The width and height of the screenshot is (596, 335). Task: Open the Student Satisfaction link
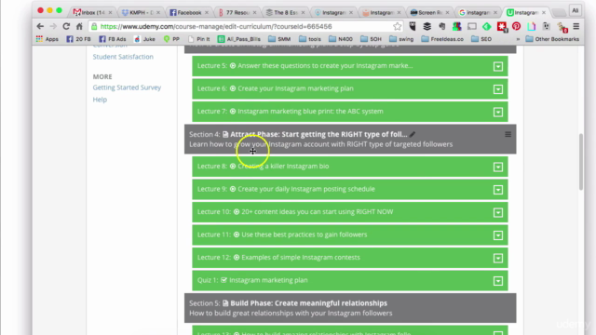[x=123, y=57]
